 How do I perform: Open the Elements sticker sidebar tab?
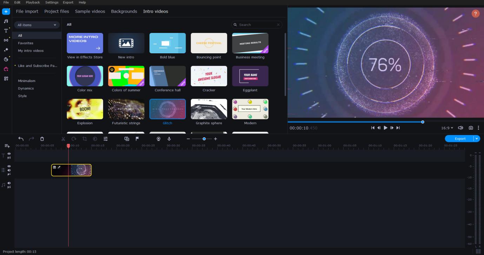tap(6, 59)
